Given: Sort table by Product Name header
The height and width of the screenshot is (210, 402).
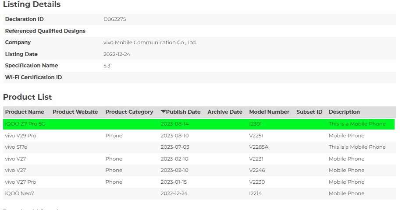Looking at the screenshot, I should click(x=25, y=112).
